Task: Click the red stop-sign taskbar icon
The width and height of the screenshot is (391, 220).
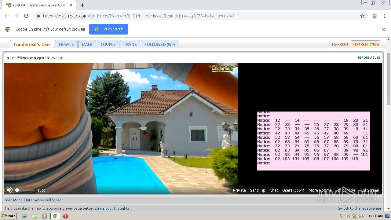Action: coord(65,216)
